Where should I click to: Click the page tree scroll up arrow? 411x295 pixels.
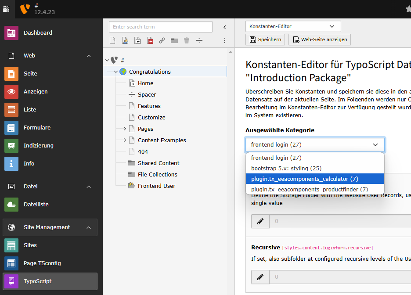point(231,52)
